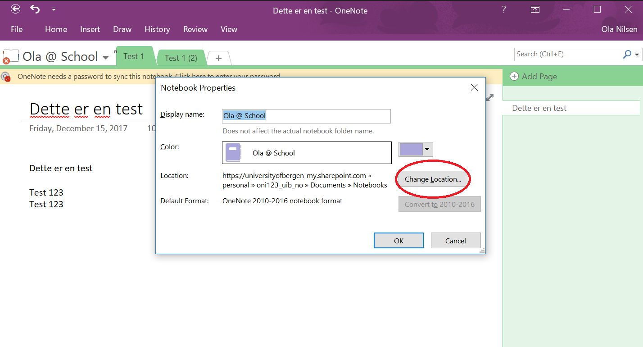Image resolution: width=643 pixels, height=347 pixels.
Task: Switch to the Test 1 (2) section tab
Action: (181, 58)
